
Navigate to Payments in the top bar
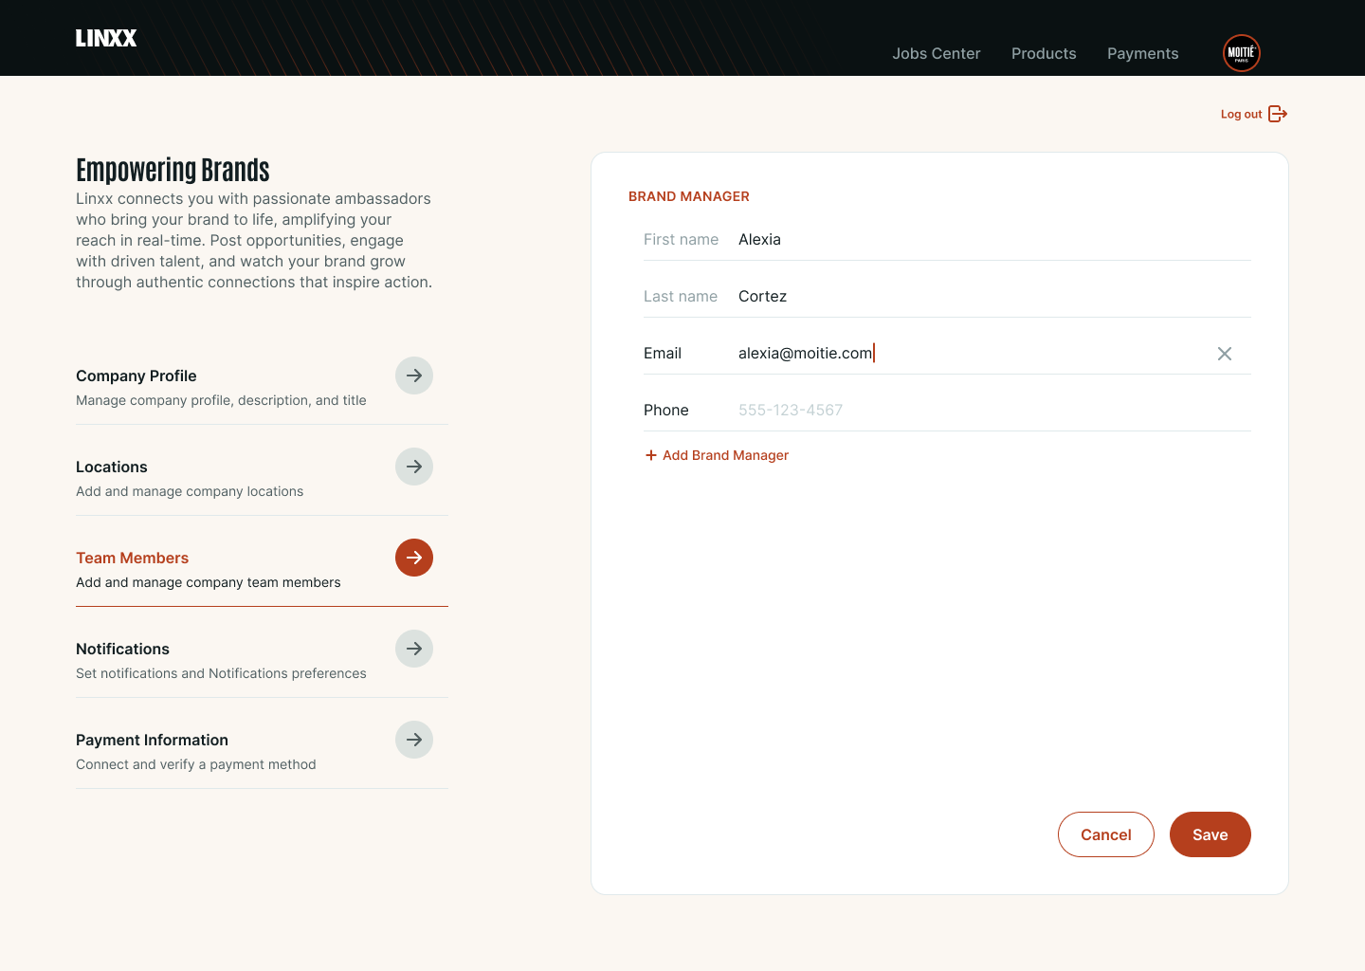[1142, 54]
